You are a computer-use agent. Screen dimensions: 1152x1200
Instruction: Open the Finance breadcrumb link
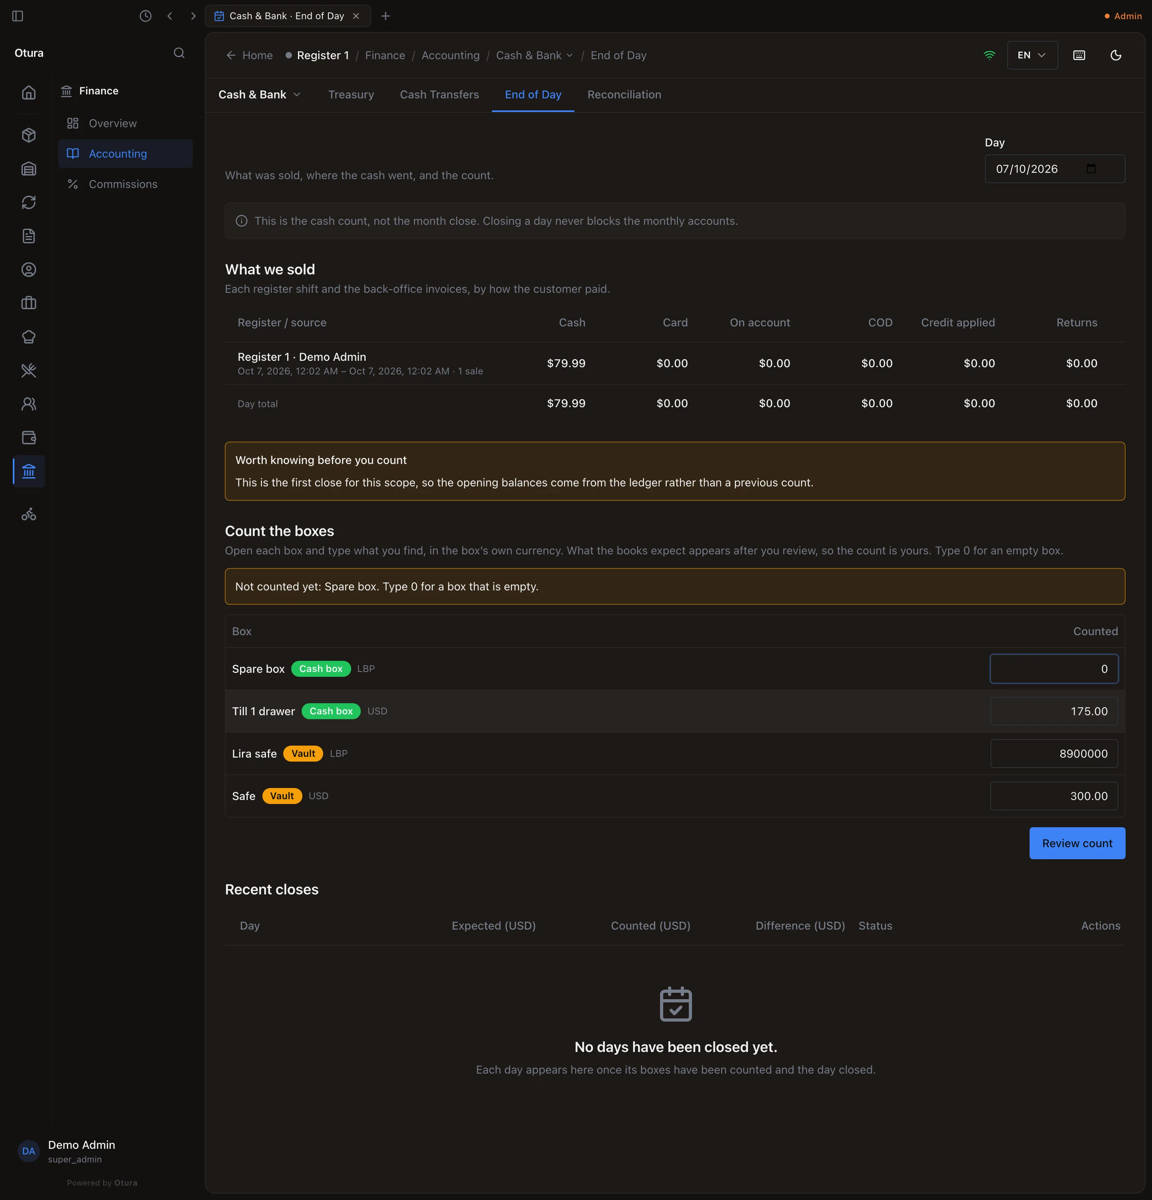[x=385, y=55]
